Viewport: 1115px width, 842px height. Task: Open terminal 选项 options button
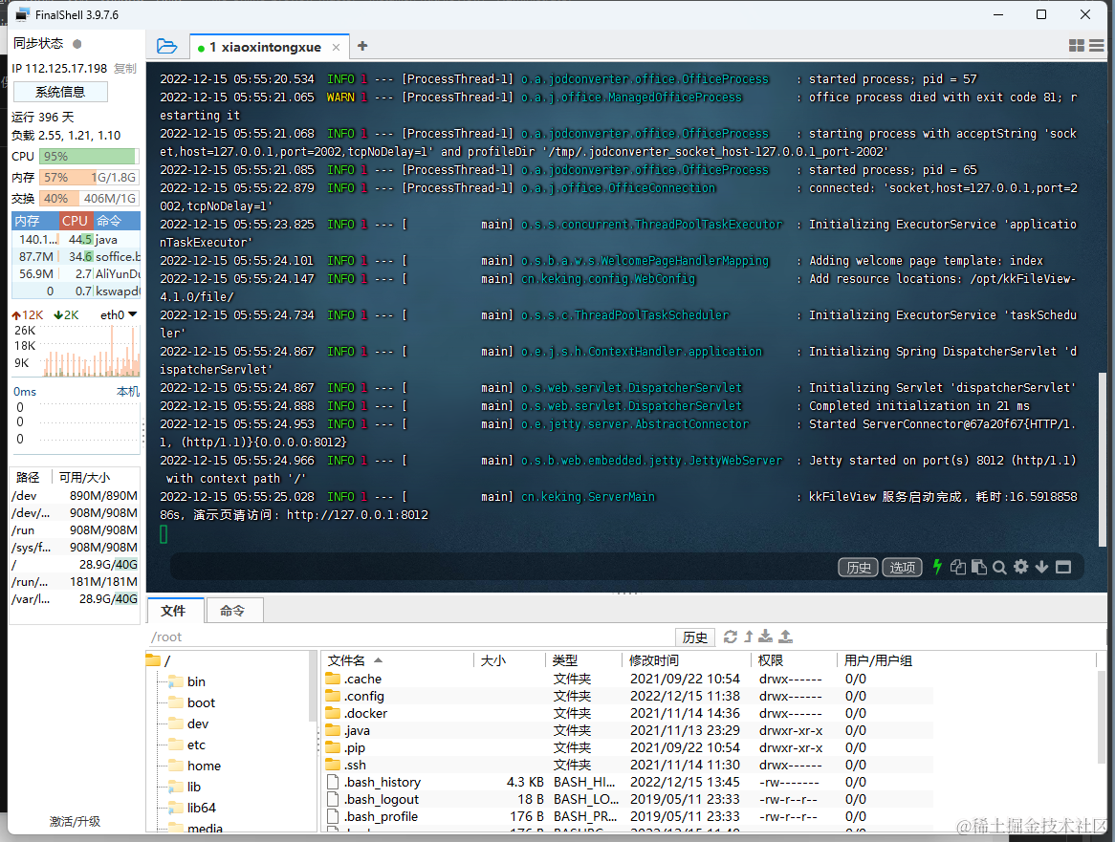click(903, 567)
